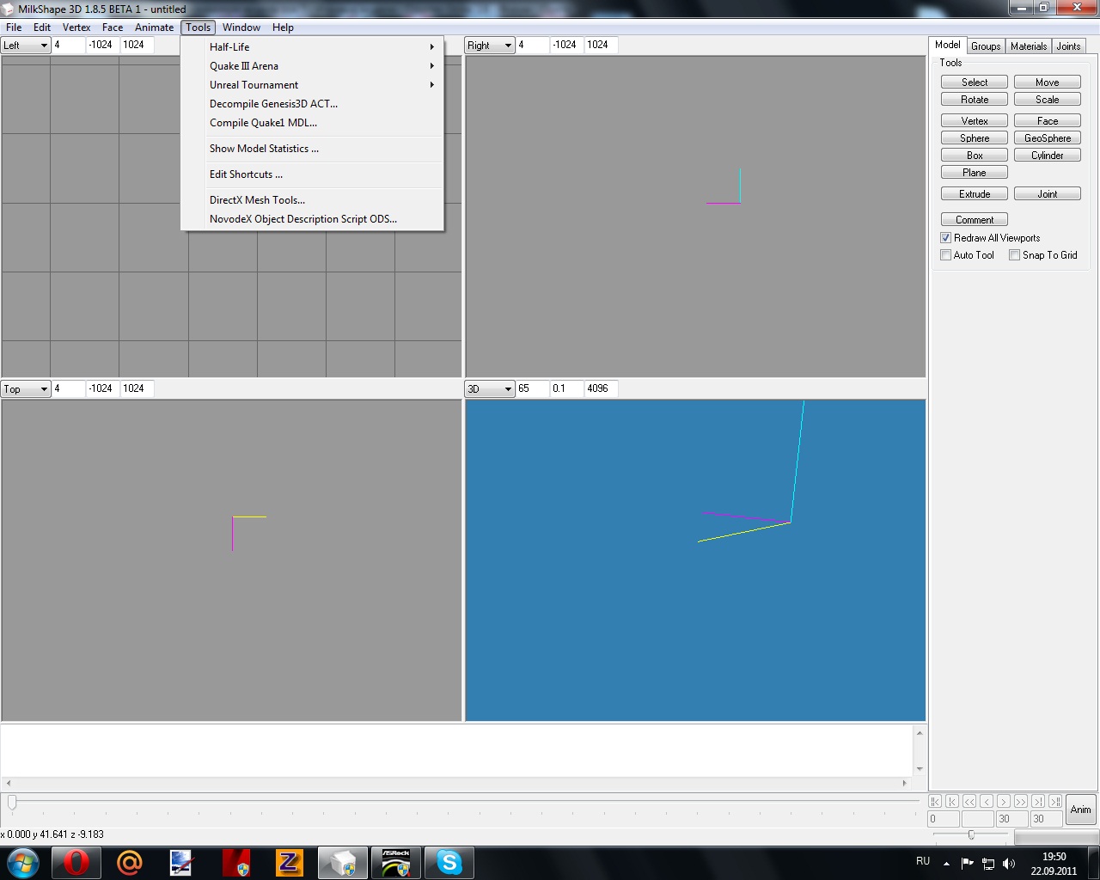Click the message log scrollbar down arrow
This screenshot has width=1100, height=880.
pos(920,769)
